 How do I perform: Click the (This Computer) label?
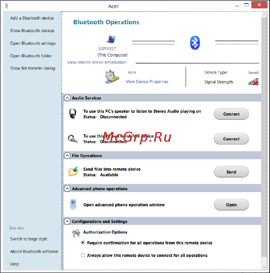click(112, 55)
